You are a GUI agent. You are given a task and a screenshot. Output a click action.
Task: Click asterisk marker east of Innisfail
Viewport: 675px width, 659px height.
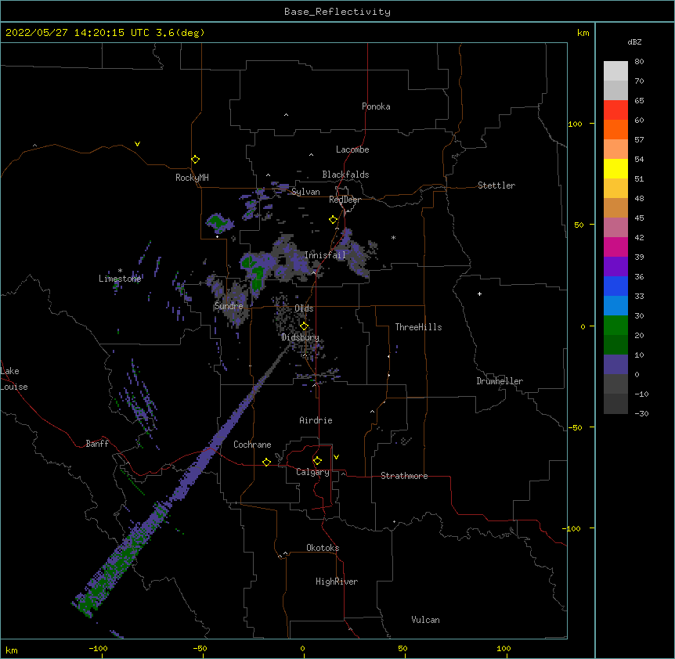point(393,237)
